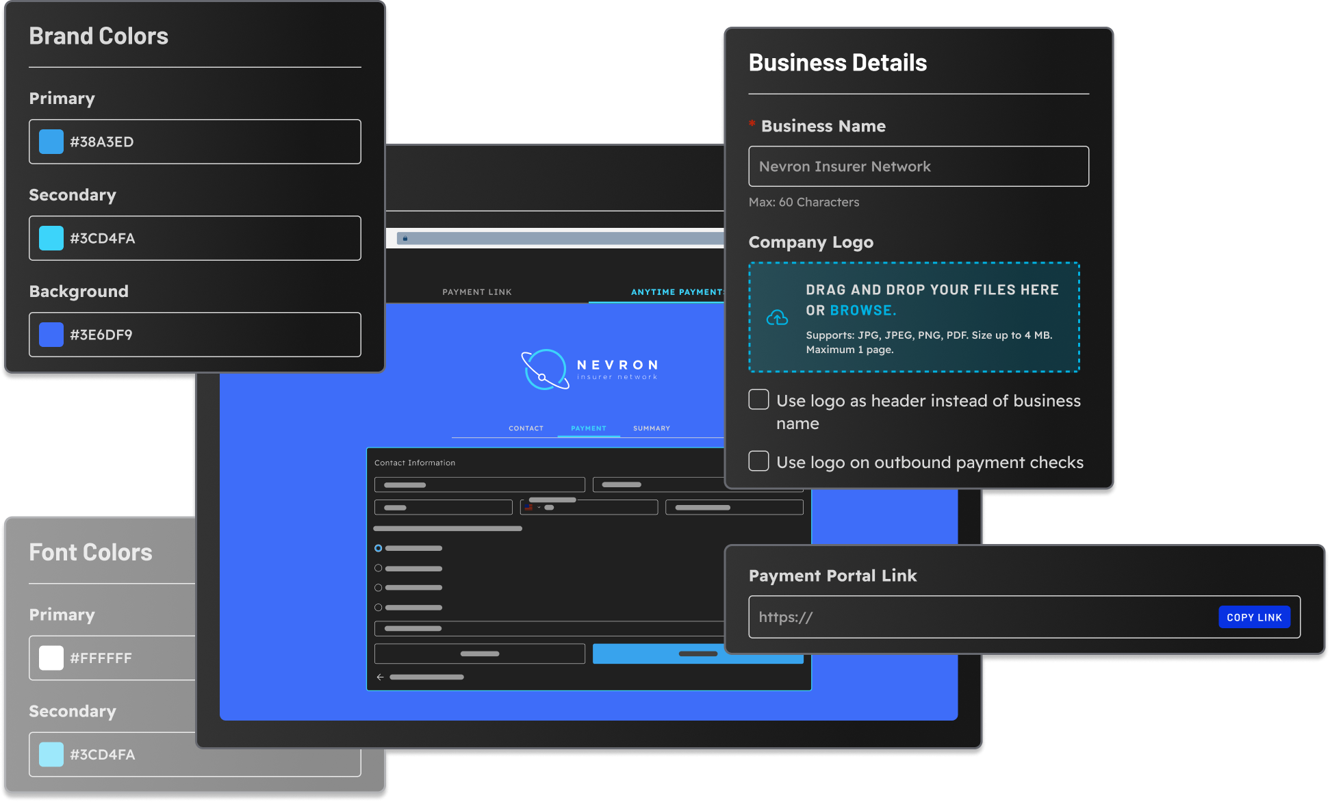Select the PAYMENT LINK tab

point(477,292)
